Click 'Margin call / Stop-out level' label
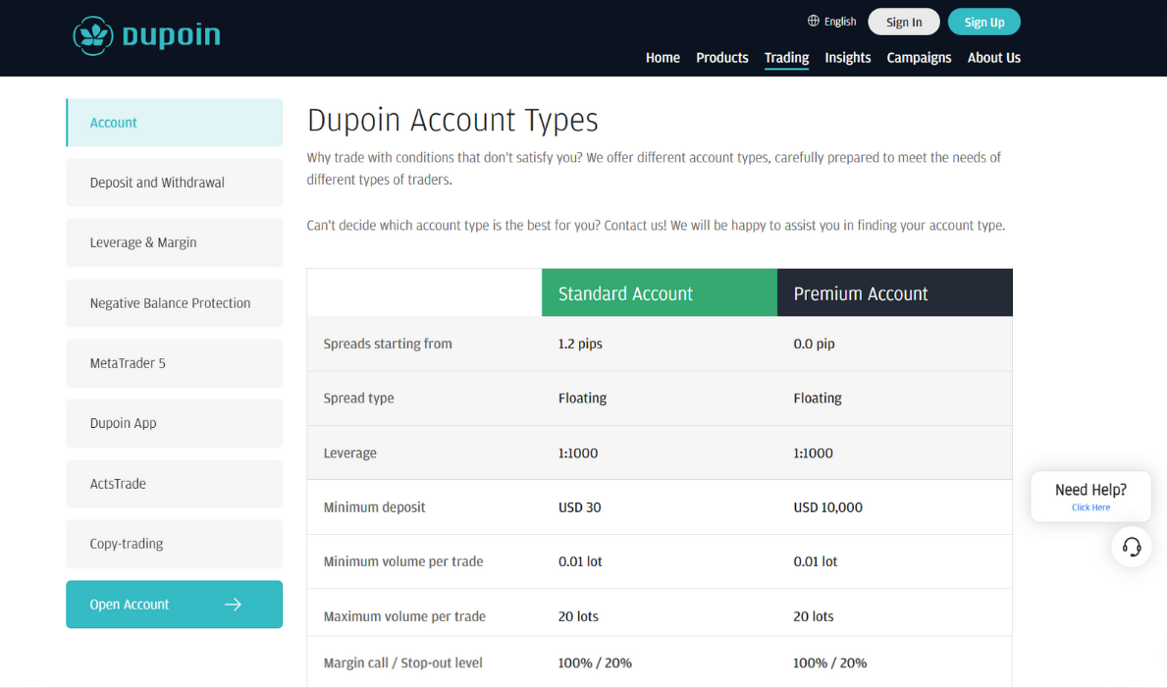The image size is (1167, 688). [x=402, y=662]
